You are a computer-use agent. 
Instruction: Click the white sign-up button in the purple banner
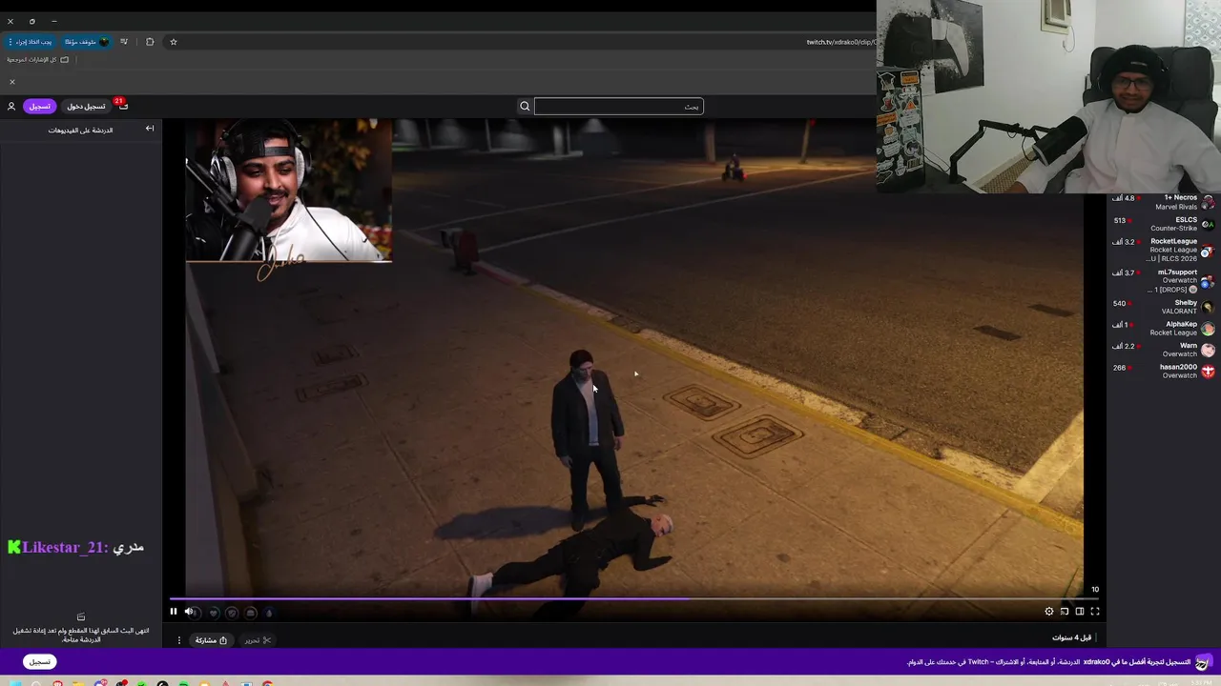pos(39,661)
